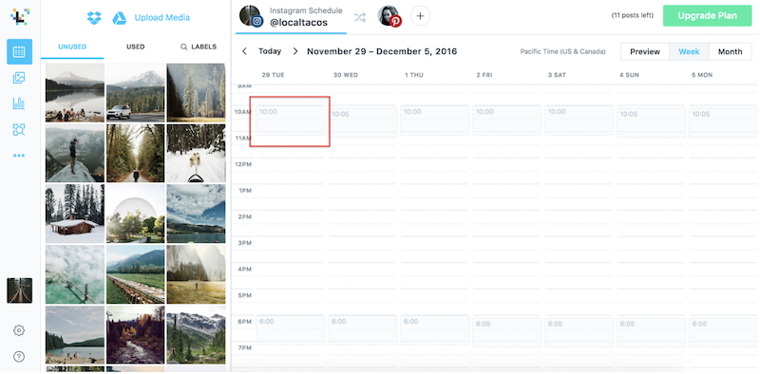
Task: Add a new social profile plus button
Action: (420, 16)
